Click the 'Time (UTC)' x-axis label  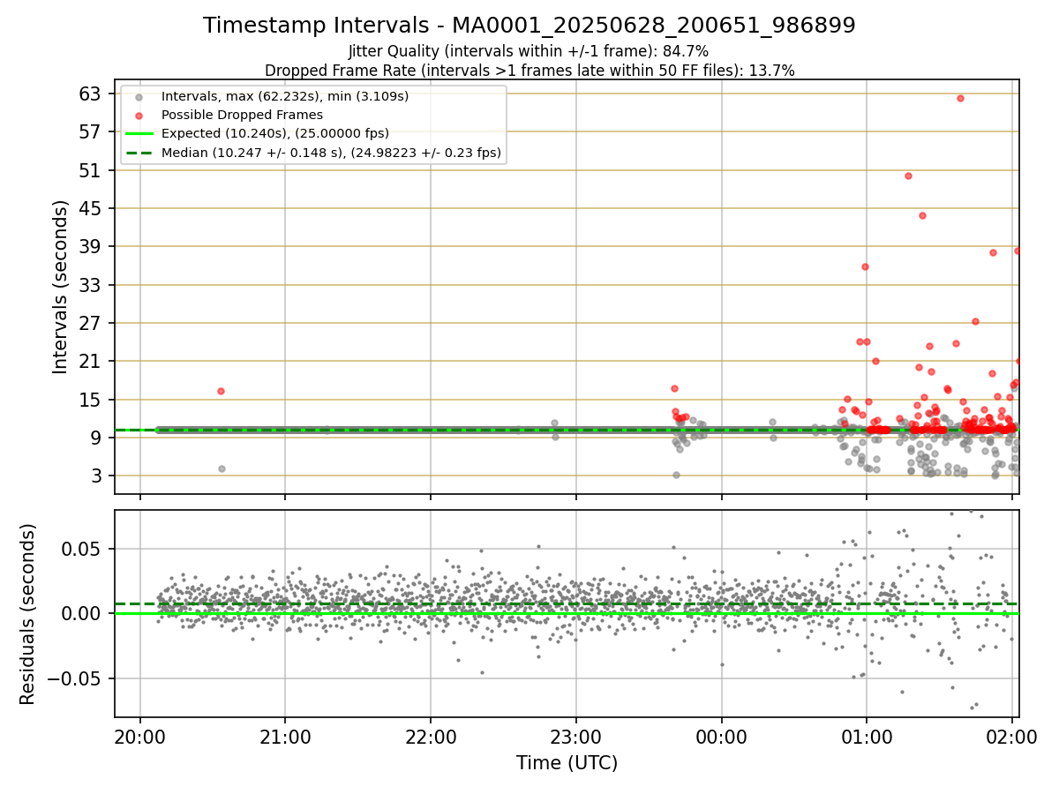(x=567, y=763)
